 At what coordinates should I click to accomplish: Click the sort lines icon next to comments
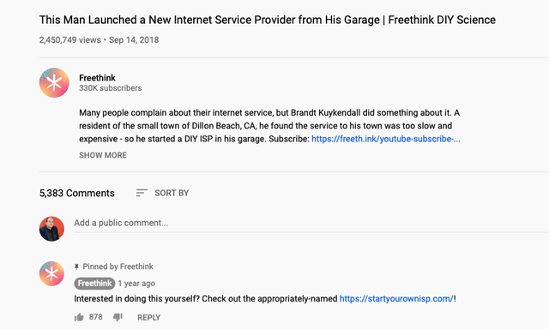(x=142, y=193)
